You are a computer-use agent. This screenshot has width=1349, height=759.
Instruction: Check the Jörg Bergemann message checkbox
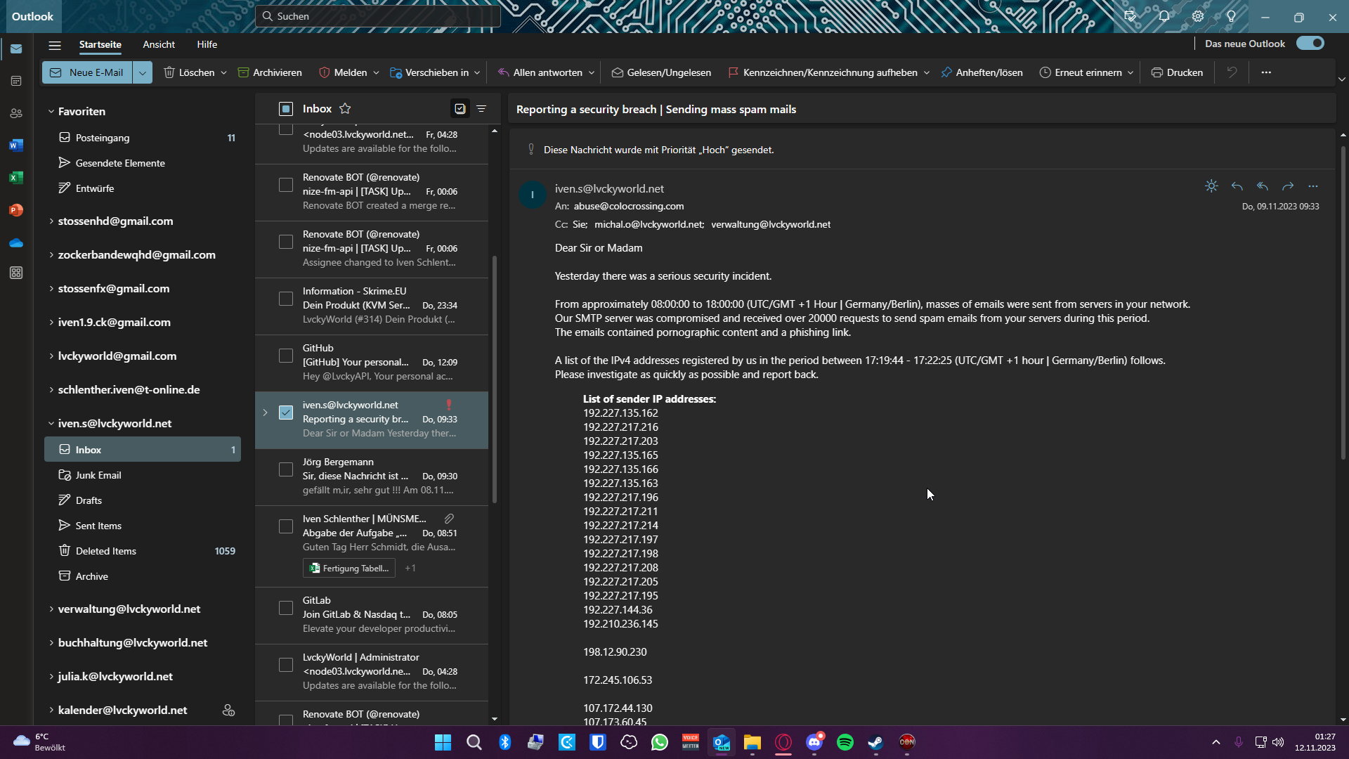(286, 469)
